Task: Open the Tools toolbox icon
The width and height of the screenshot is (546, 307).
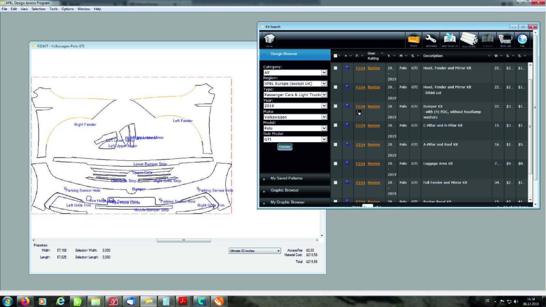Action: (413, 40)
